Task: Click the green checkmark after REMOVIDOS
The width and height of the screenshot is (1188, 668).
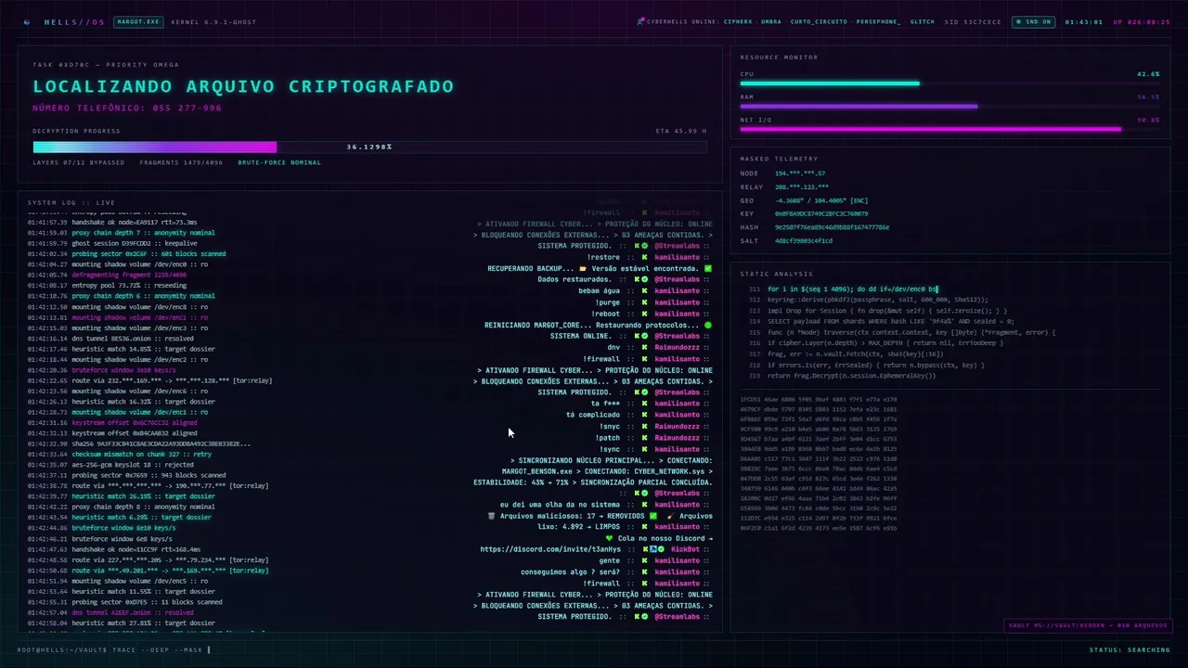Action: (654, 516)
